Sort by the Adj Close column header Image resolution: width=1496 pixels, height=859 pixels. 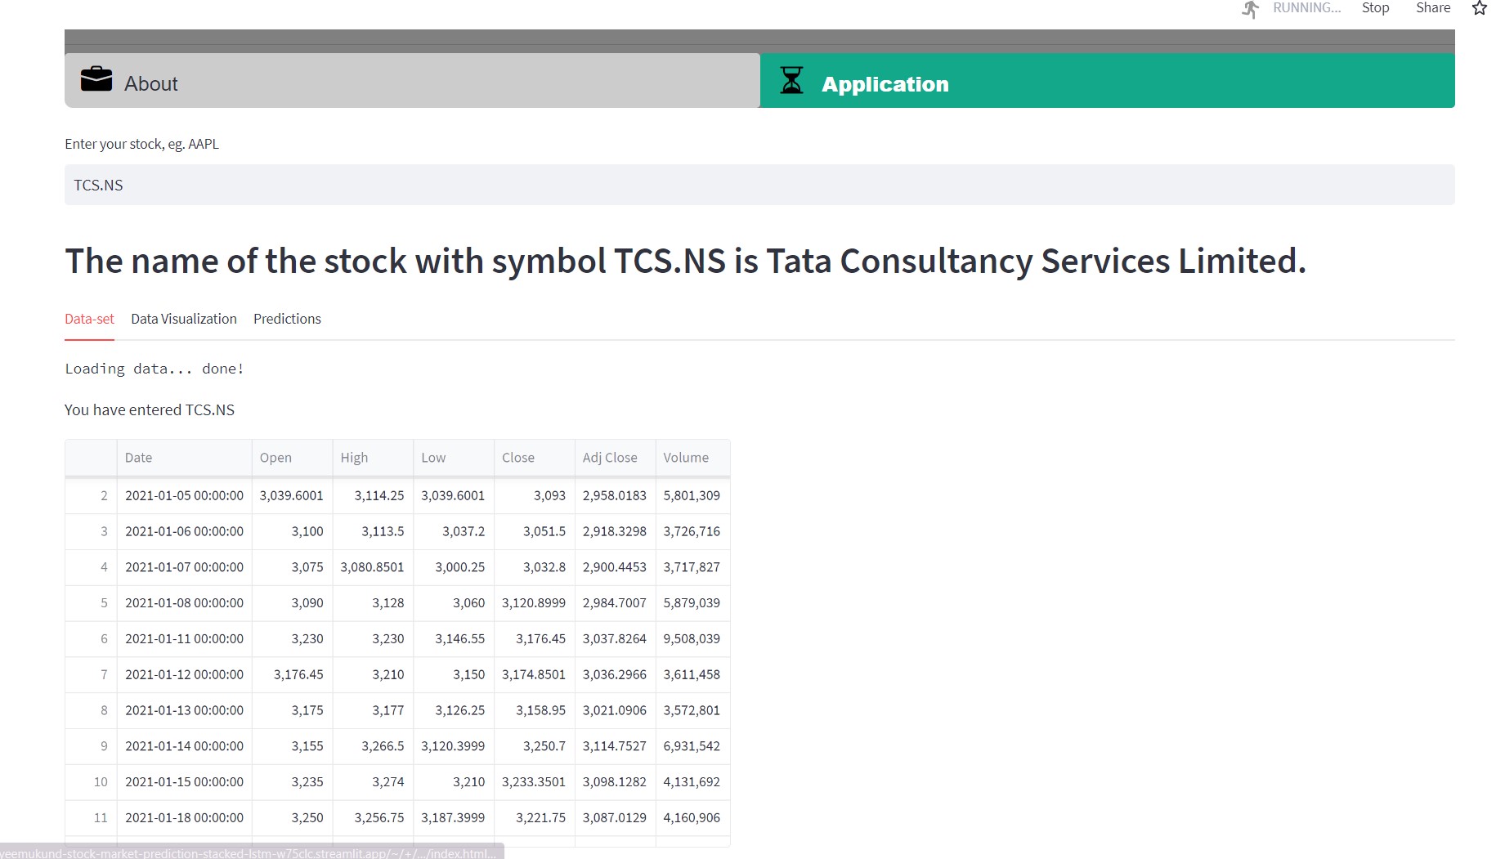coord(616,458)
